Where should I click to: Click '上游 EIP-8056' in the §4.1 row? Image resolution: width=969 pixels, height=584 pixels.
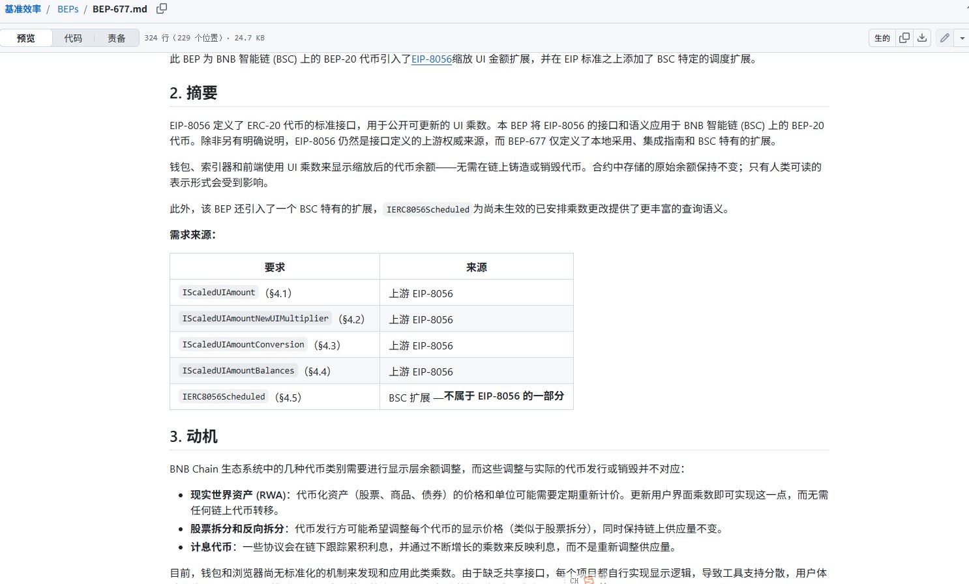click(x=421, y=293)
